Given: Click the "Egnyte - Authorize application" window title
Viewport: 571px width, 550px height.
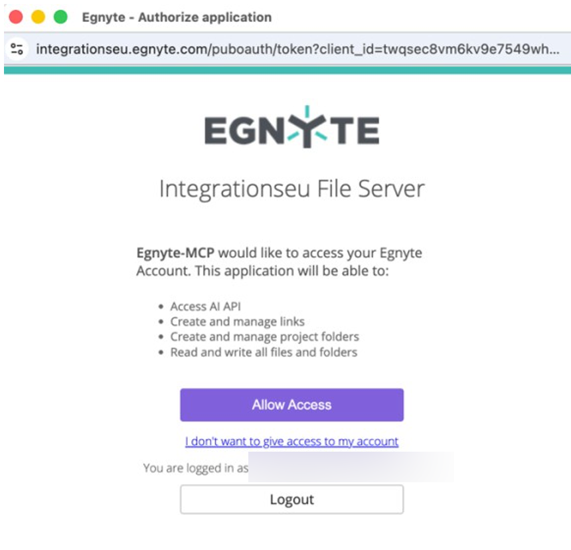Looking at the screenshot, I should pyautogui.click(x=177, y=17).
